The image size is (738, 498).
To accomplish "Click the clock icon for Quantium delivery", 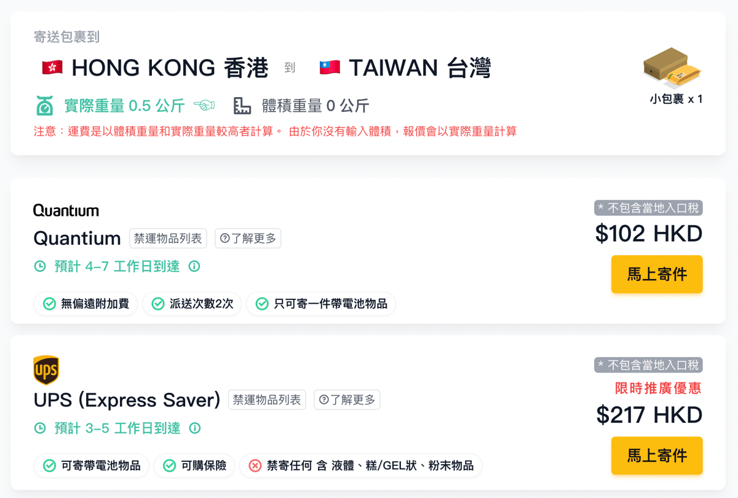I will coord(40,266).
